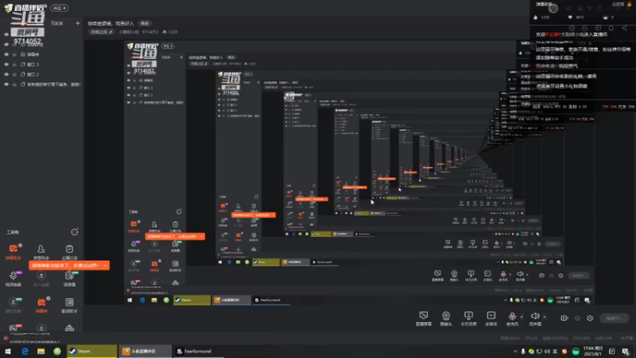Click the start-stream button at bottom right
The image size is (636, 358).
point(614,318)
